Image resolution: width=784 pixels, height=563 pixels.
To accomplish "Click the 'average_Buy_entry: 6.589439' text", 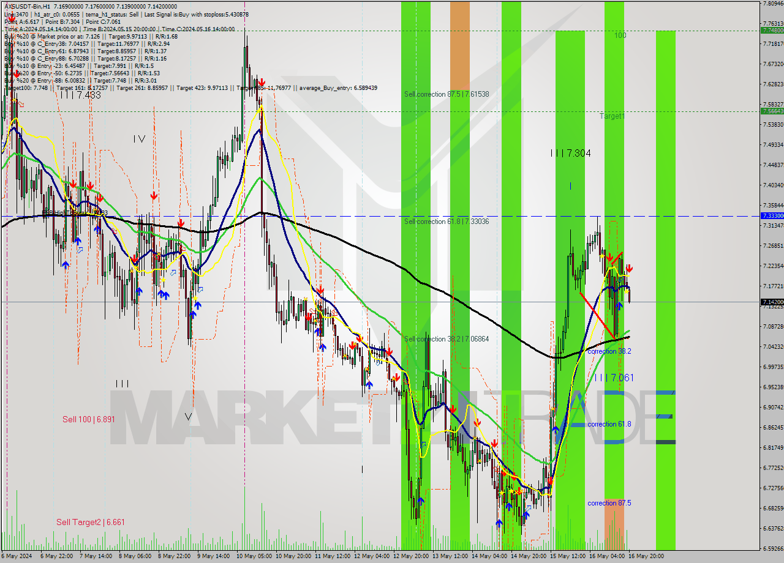I will (x=338, y=88).
